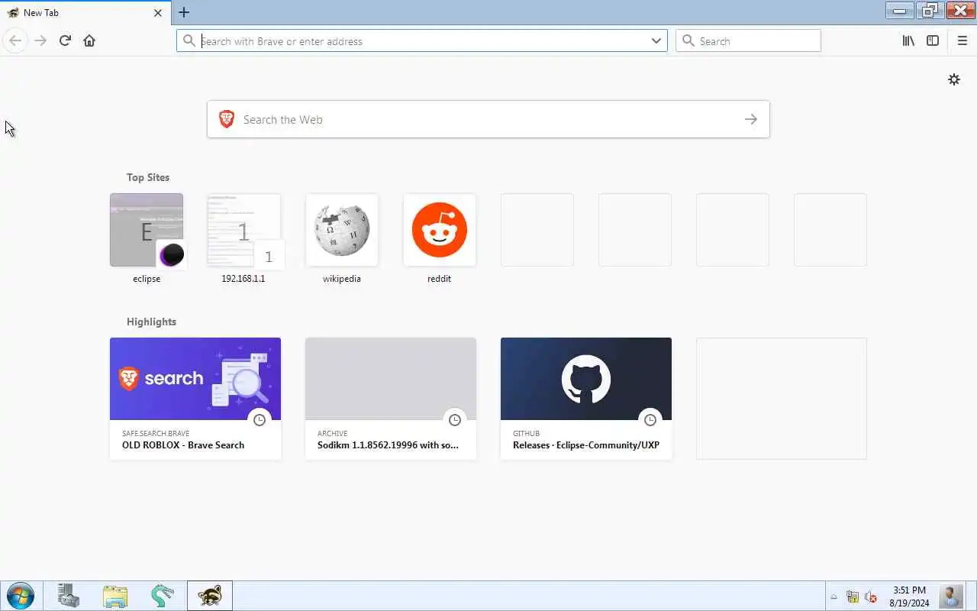Close the New Tab tab
Image resolution: width=977 pixels, height=611 pixels.
[158, 12]
